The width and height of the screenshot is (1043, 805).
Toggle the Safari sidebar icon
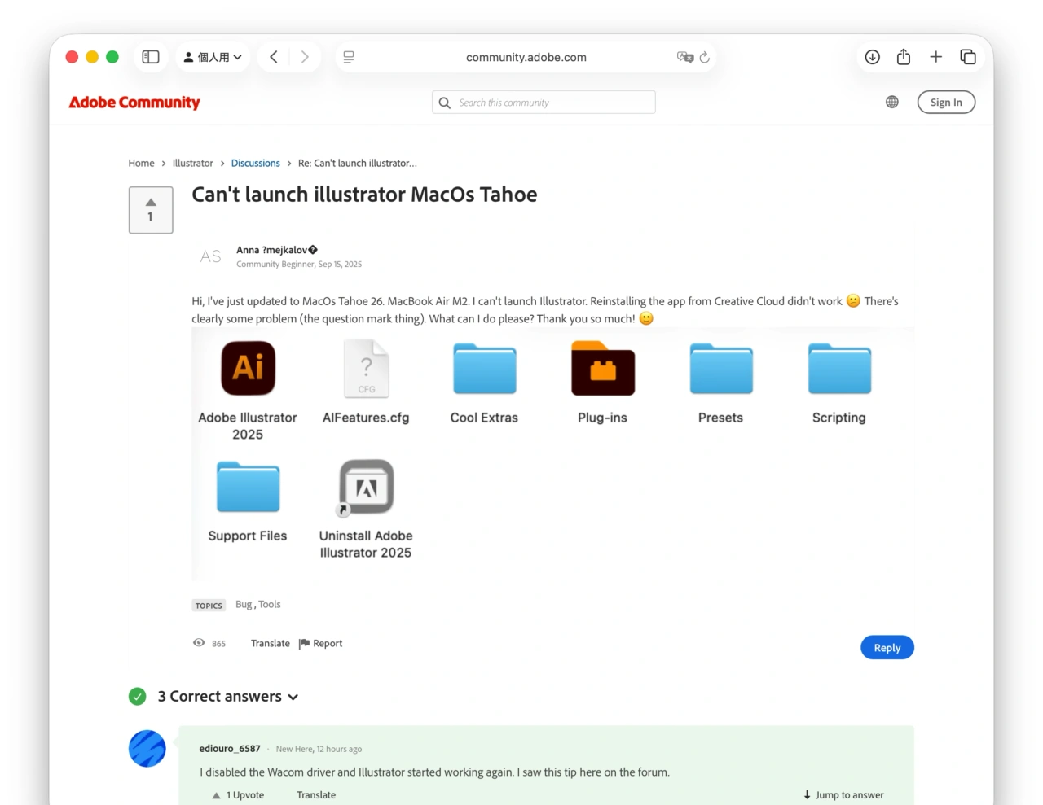tap(151, 57)
